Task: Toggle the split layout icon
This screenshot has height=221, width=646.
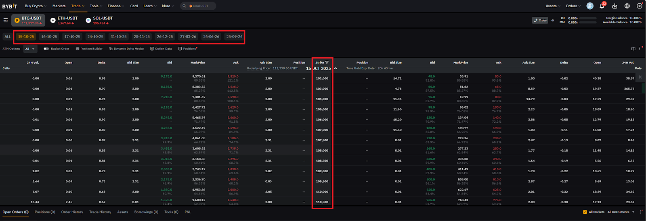Action: click(x=633, y=49)
